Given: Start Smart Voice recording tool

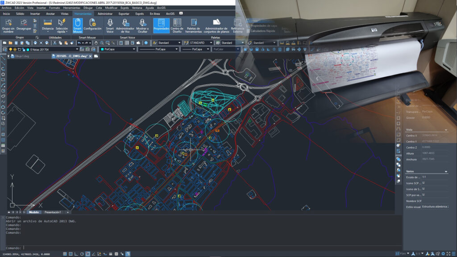Looking at the screenshot, I should tap(110, 25).
